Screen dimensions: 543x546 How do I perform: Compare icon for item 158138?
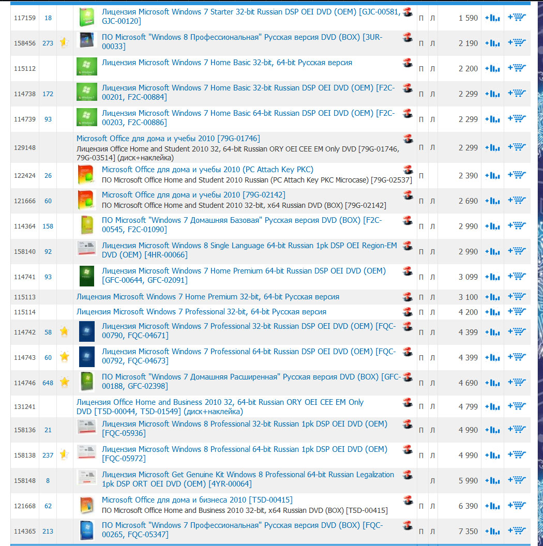click(x=492, y=455)
